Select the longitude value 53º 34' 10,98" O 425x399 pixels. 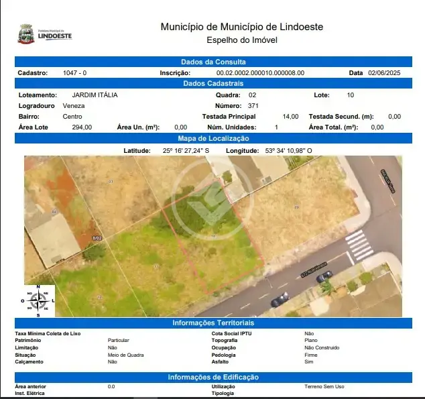tap(288, 151)
